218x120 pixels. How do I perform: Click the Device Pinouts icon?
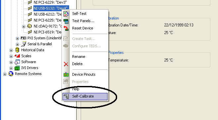(x=66, y=74)
